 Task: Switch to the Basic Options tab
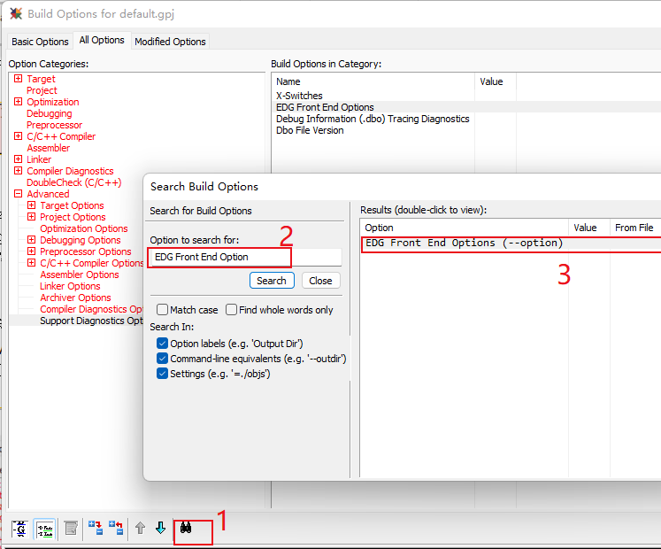tap(40, 42)
